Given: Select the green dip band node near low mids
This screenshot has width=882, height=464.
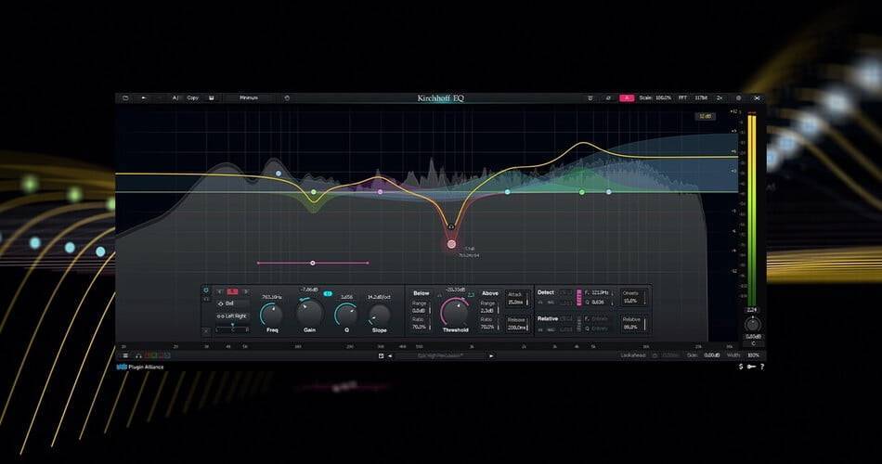Looking at the screenshot, I should coord(313,192).
